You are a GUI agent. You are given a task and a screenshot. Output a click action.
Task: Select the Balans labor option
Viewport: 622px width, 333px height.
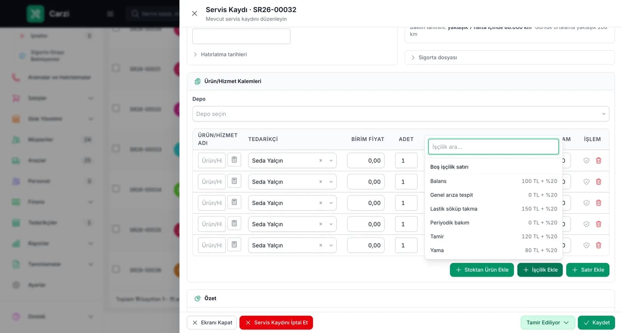pos(493,181)
